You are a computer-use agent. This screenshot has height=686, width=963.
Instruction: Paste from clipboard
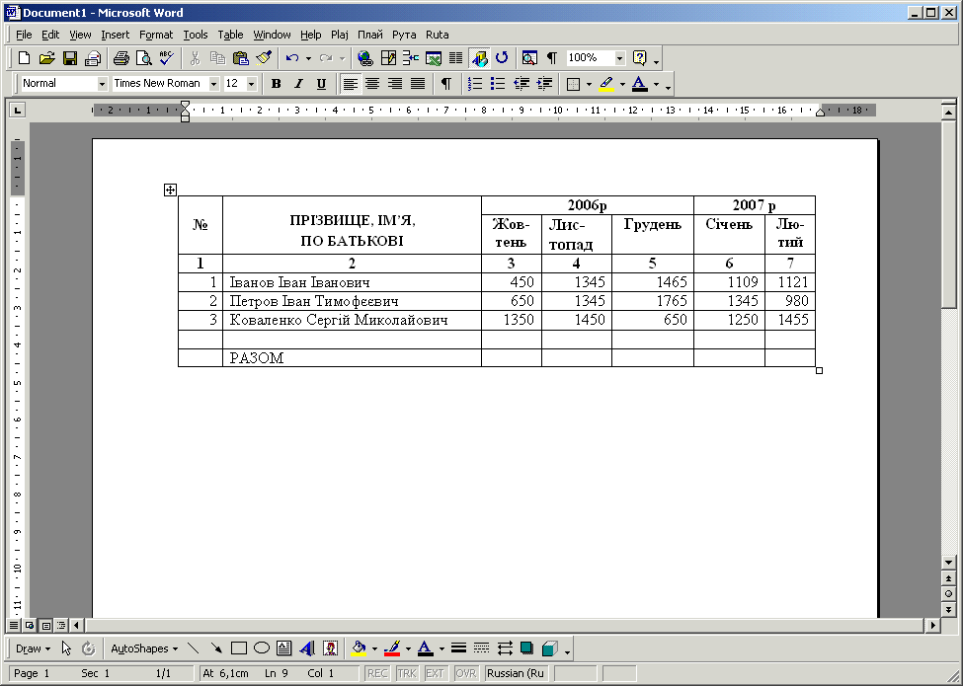(241, 58)
